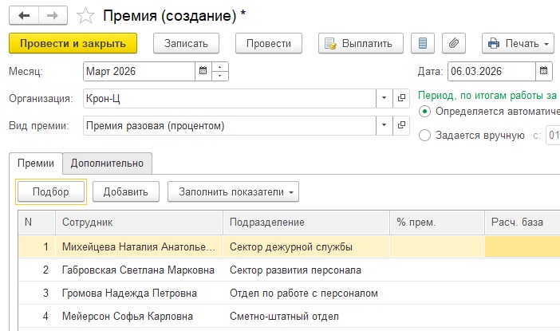This screenshot has height=331, width=560.
Task: Click the Подбор button
Action: (x=51, y=192)
